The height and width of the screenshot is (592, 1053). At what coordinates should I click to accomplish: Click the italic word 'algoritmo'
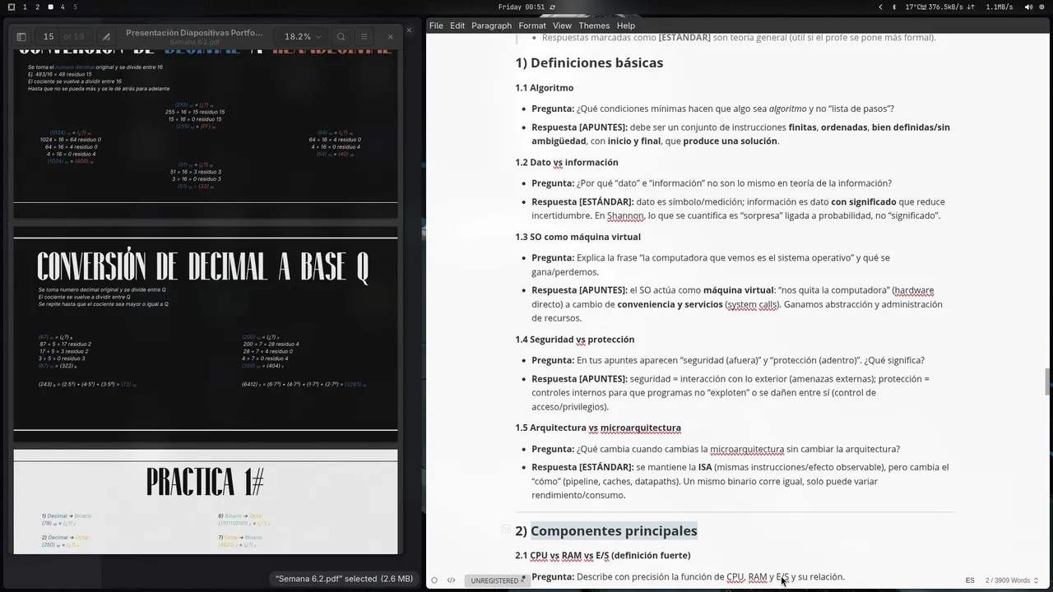[787, 109]
